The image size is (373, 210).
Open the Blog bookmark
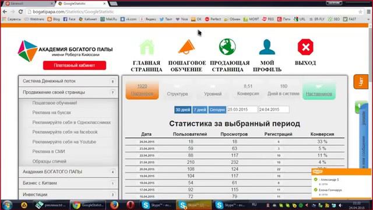pyautogui.click(x=54, y=19)
